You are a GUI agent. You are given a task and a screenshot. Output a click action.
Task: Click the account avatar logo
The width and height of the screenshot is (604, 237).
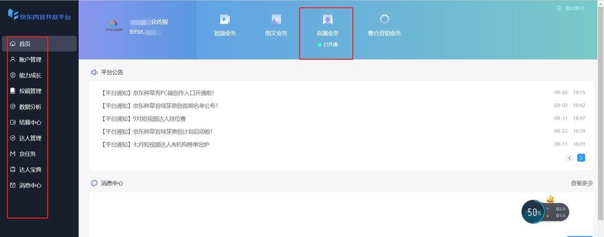(113, 25)
